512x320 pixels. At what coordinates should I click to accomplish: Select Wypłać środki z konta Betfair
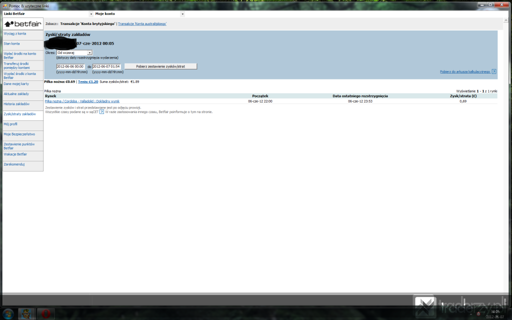coord(20,76)
